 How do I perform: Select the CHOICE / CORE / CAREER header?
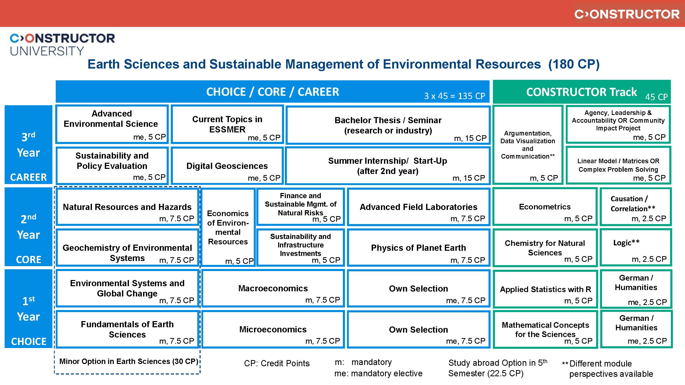[273, 92]
